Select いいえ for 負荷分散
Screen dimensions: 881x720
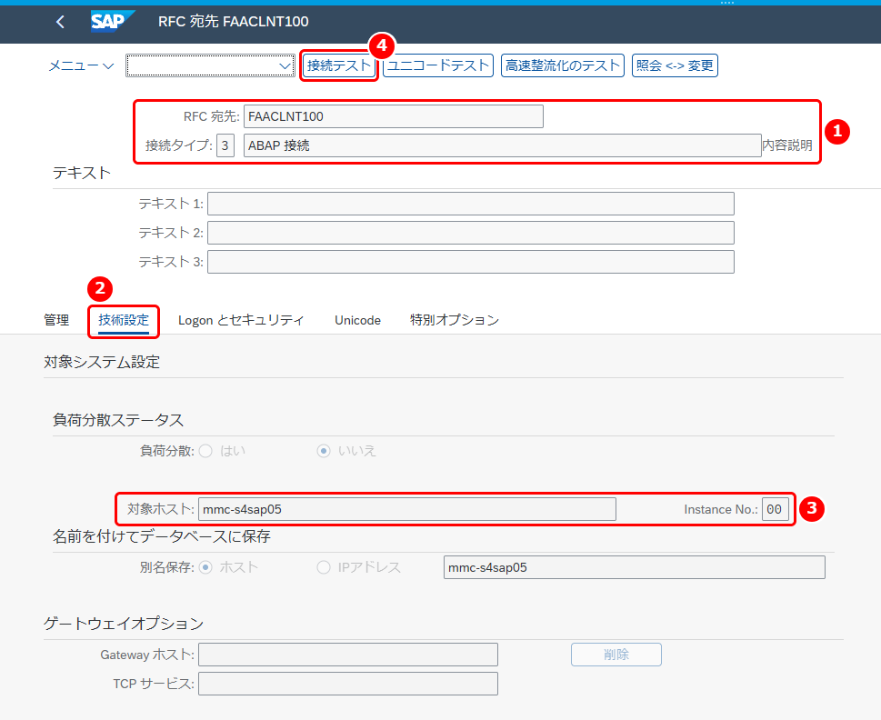click(x=324, y=451)
